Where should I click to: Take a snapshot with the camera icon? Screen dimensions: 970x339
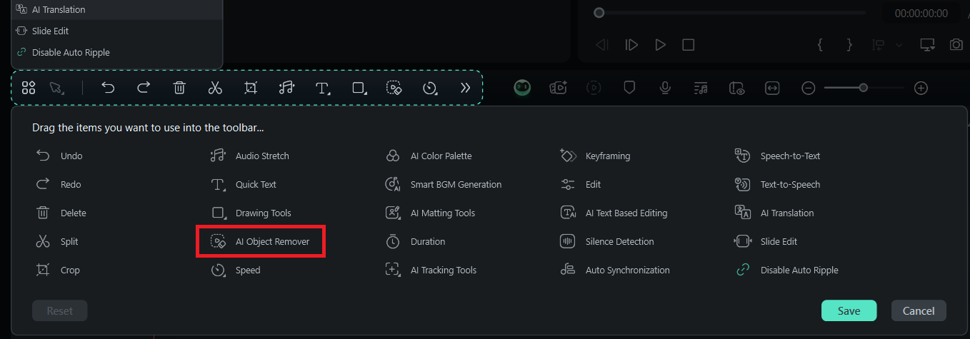[956, 44]
